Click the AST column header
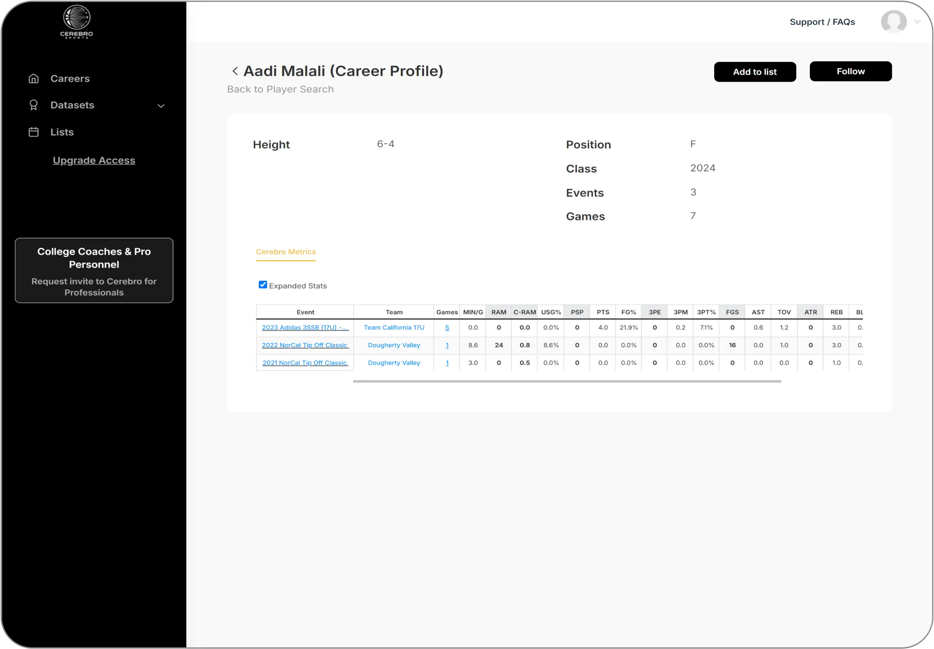Screen dimensions: 934x649 (758, 312)
